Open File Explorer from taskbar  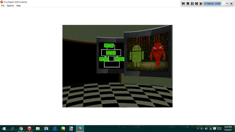point(38,129)
